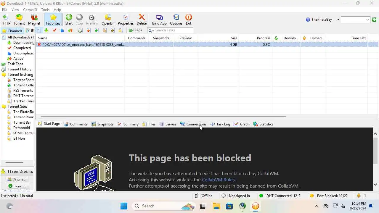Click the Torrent toolbar icon

pyautogui.click(x=19, y=20)
